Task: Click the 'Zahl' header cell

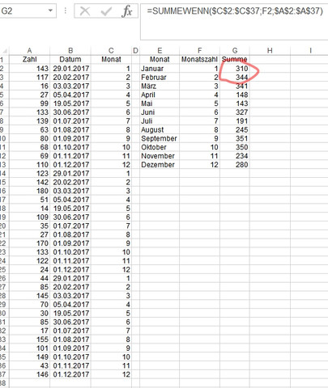Action: coord(29,59)
